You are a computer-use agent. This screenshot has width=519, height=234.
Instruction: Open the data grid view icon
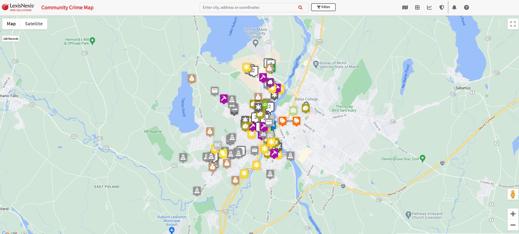click(417, 8)
